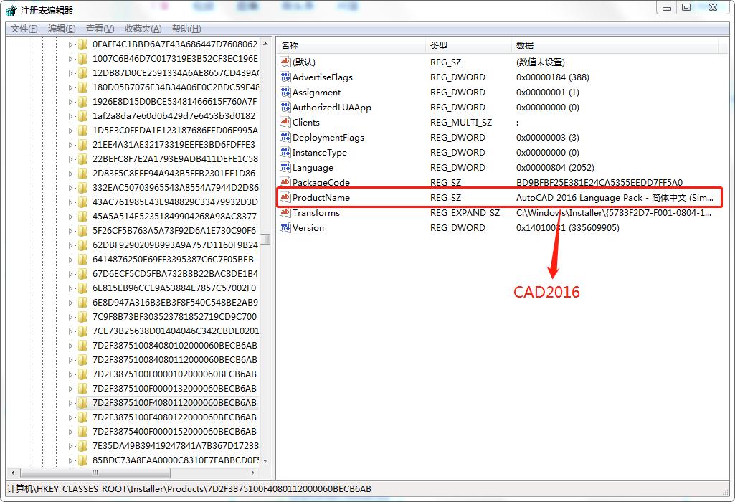This screenshot has width=735, height=502.
Task: Select the Version DWORD value icon
Action: coord(285,227)
